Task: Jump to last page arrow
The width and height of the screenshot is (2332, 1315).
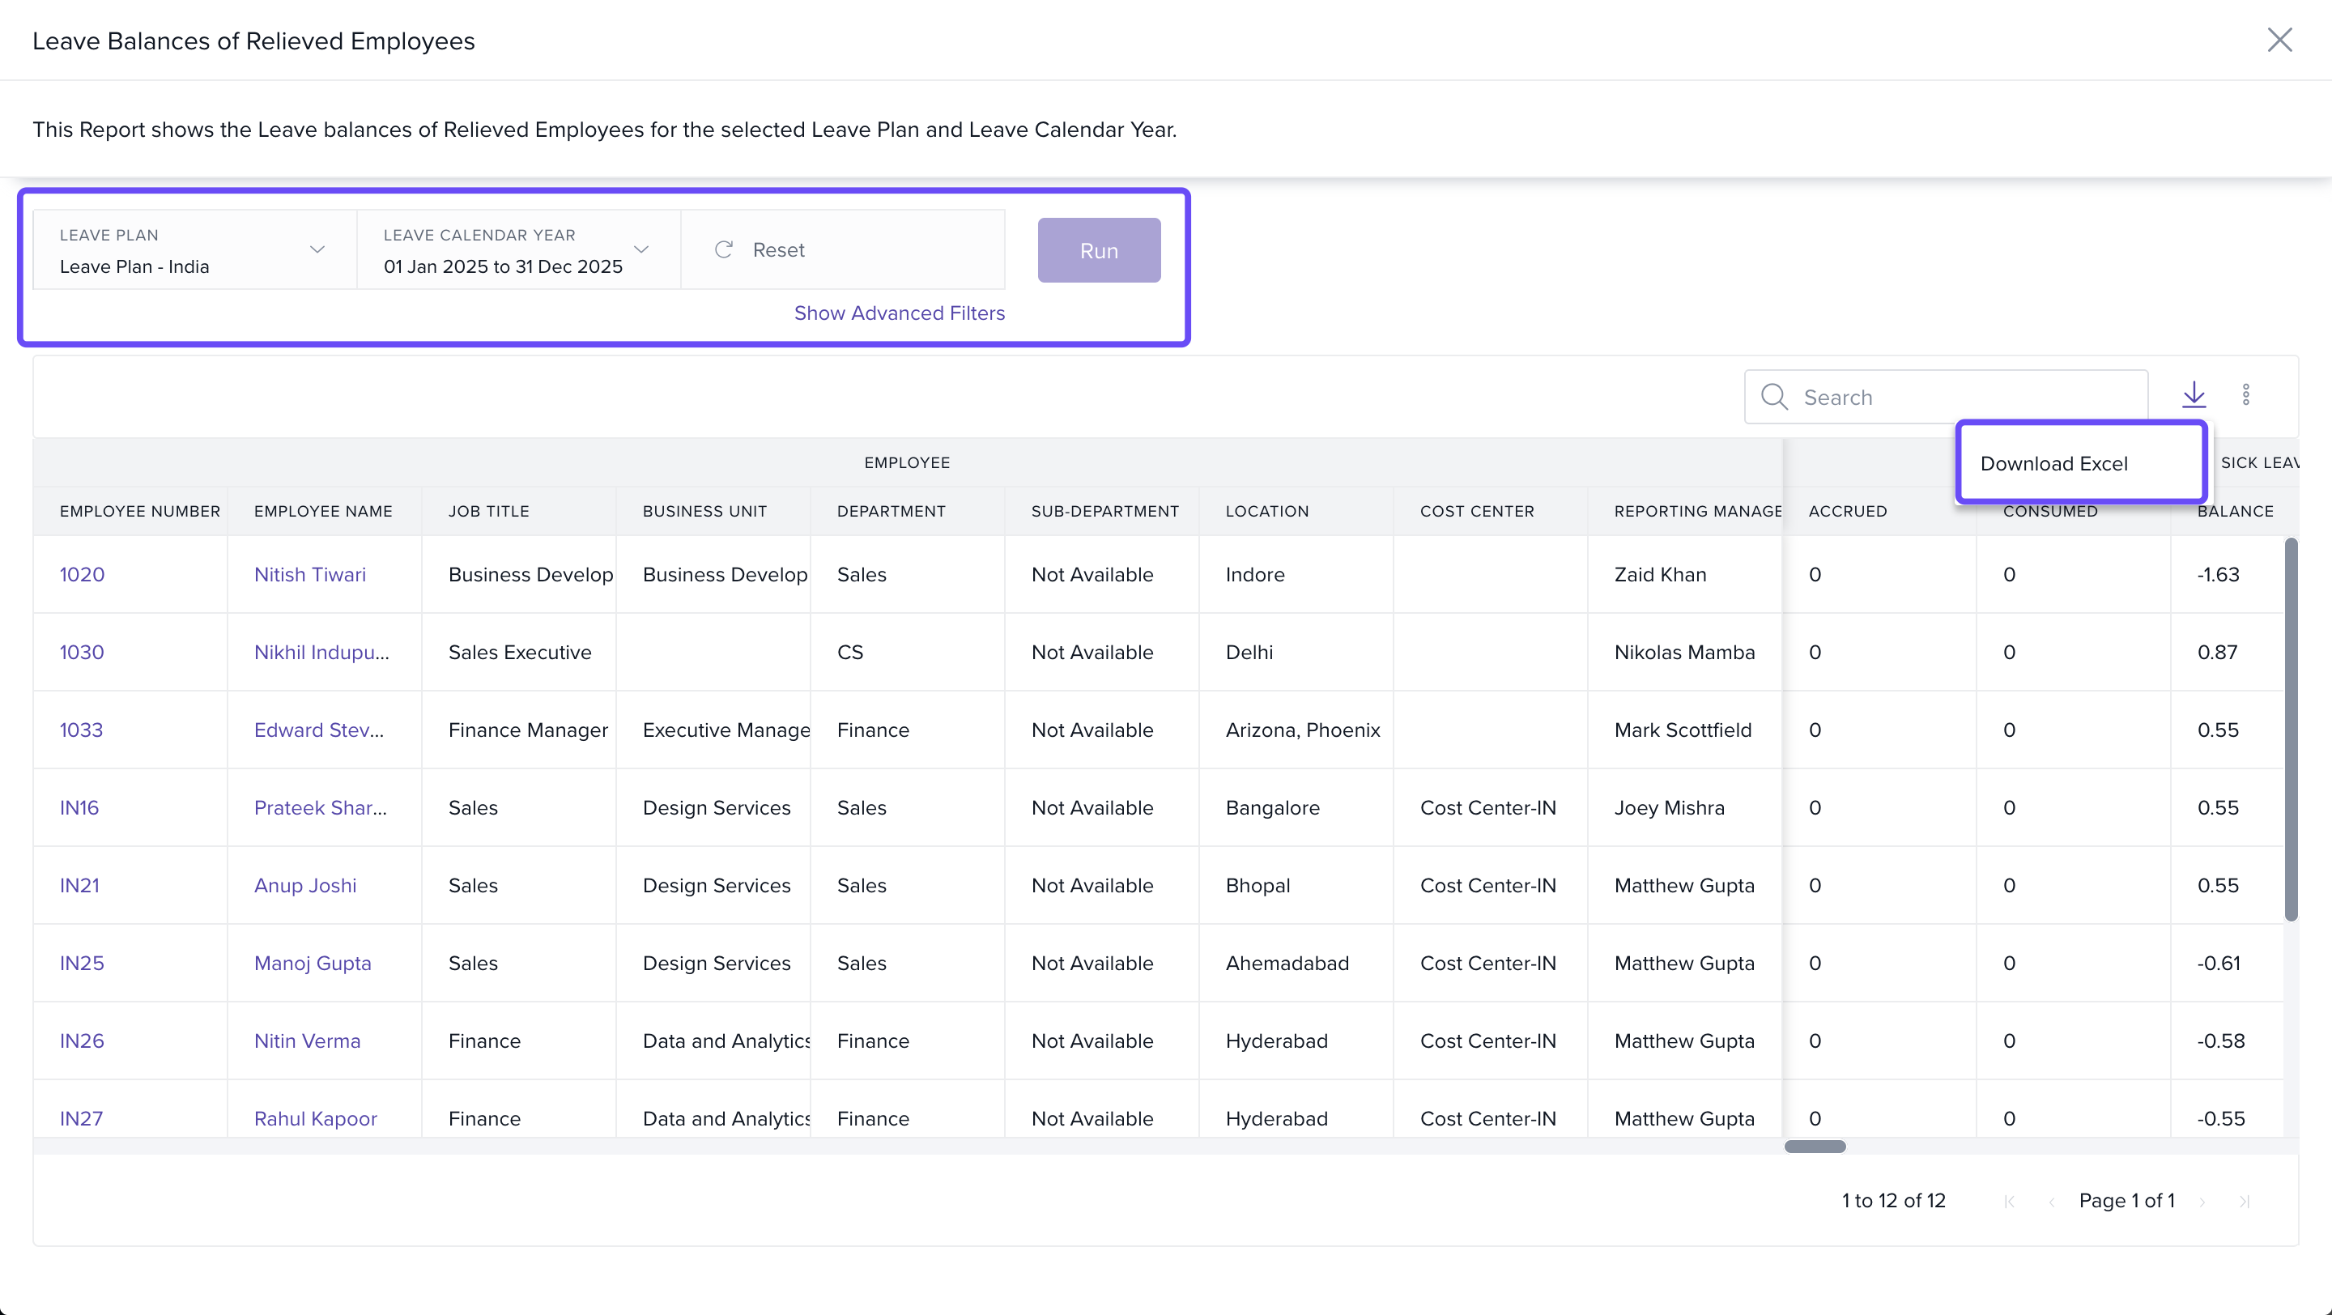Action: tap(2245, 1202)
